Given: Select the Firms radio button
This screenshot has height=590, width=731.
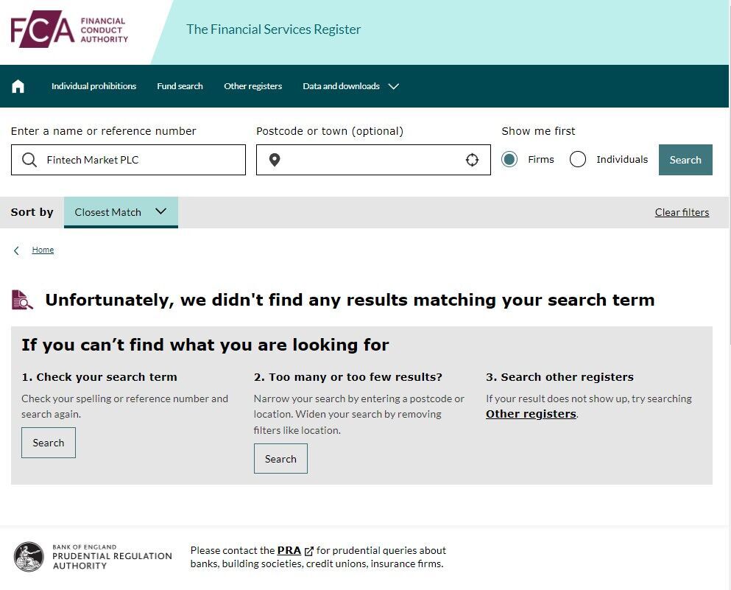Looking at the screenshot, I should (509, 160).
